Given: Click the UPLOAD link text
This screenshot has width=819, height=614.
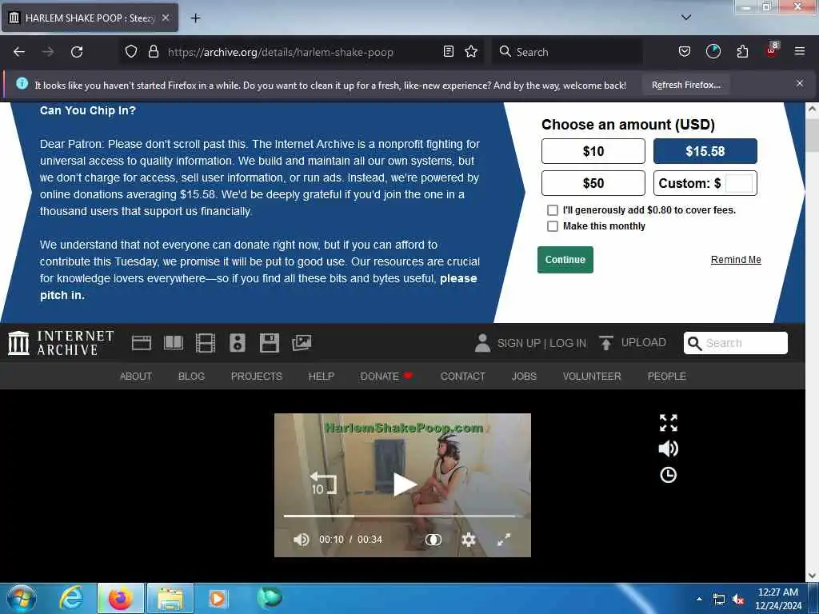Looking at the screenshot, I should (644, 342).
